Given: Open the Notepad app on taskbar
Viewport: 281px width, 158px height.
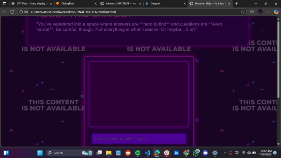Looking at the screenshot, I should point(118,153).
